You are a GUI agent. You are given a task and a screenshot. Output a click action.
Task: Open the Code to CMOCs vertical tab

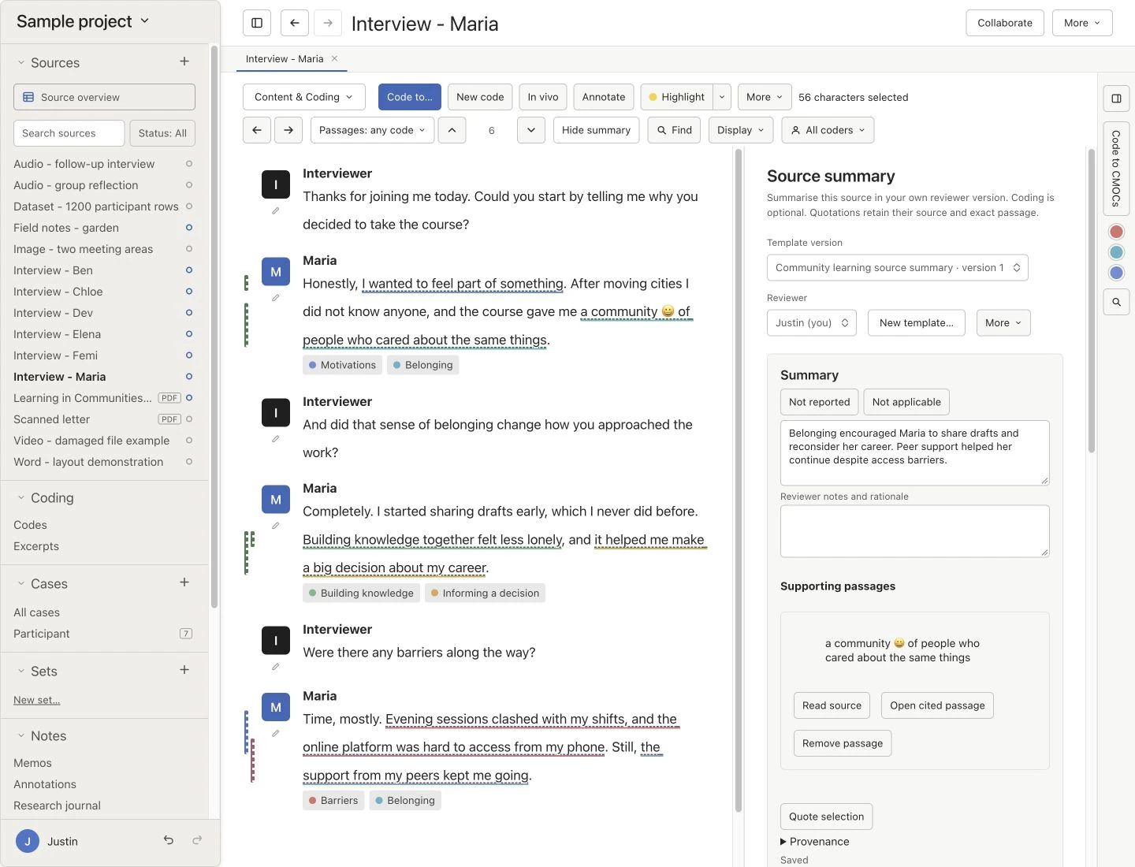(x=1117, y=169)
